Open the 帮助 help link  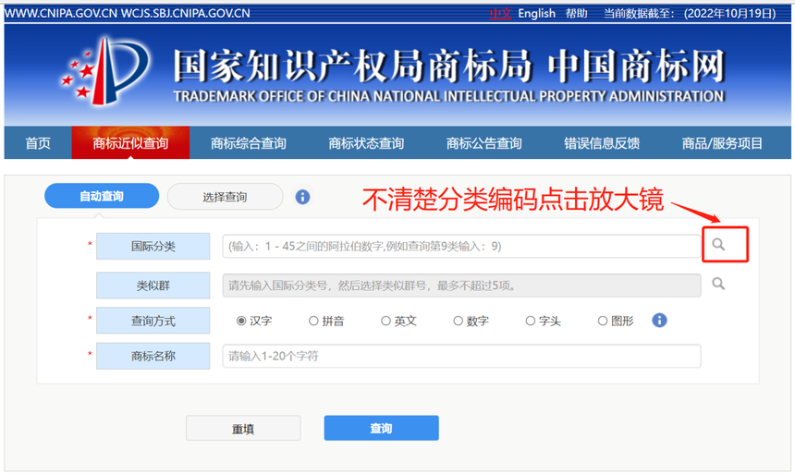pyautogui.click(x=577, y=14)
